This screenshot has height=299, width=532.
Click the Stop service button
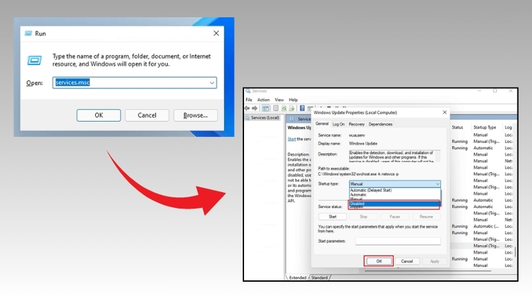coord(363,217)
